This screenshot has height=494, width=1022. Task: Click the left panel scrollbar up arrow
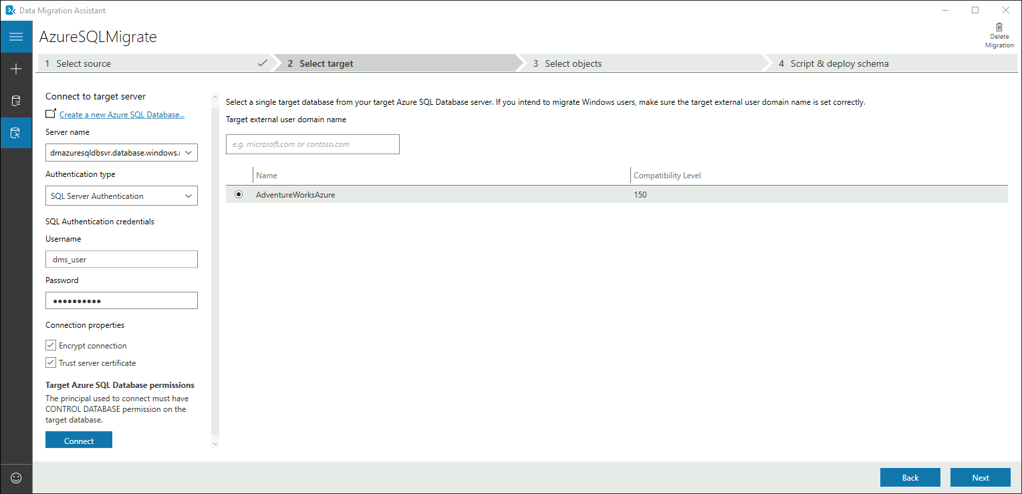(x=215, y=97)
